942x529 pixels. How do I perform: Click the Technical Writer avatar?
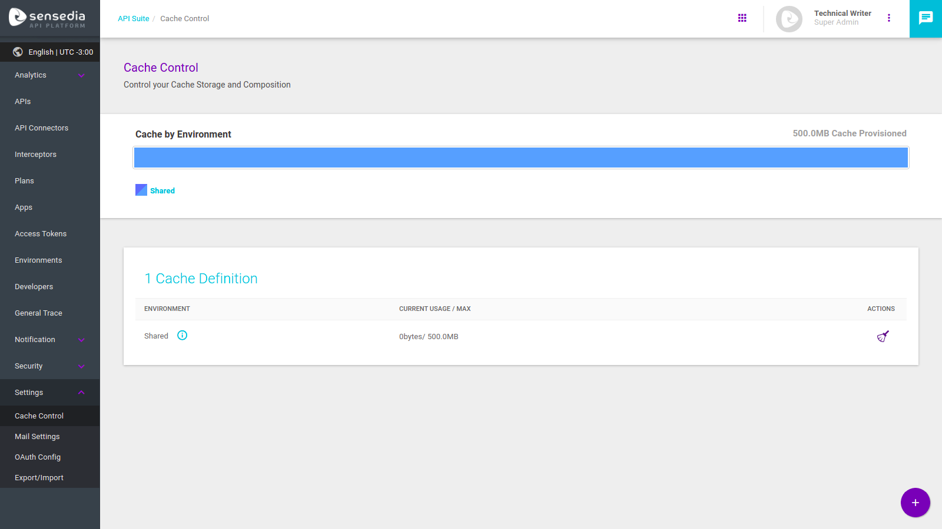pos(789,19)
